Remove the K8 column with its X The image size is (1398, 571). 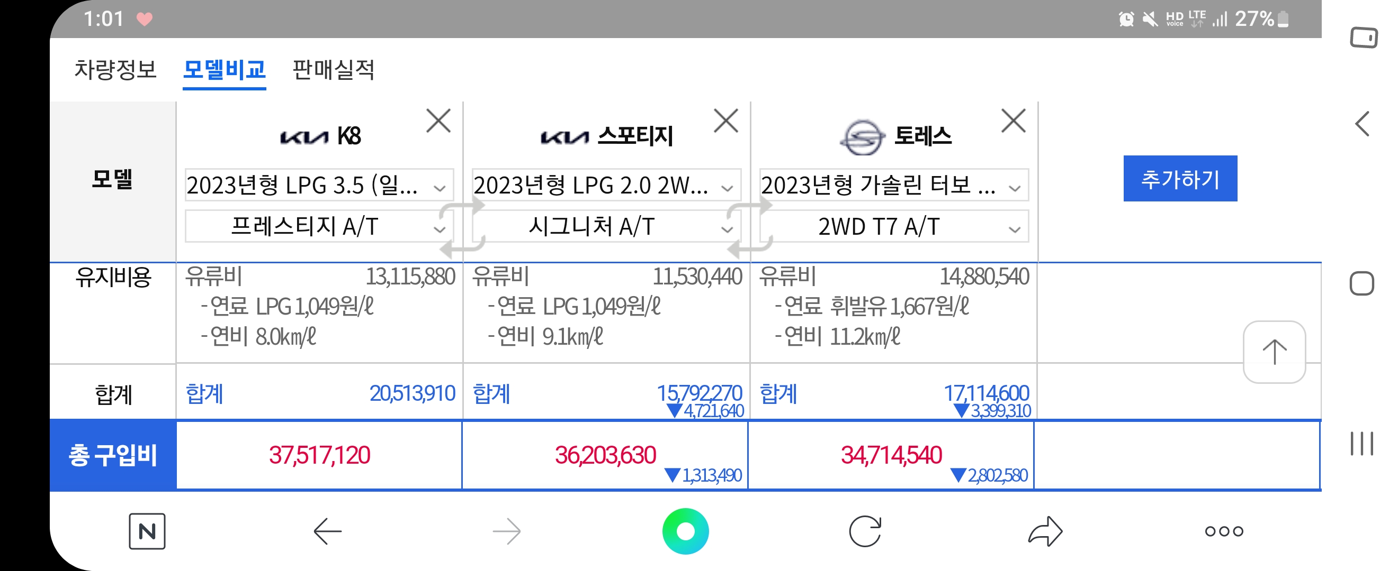point(438,121)
